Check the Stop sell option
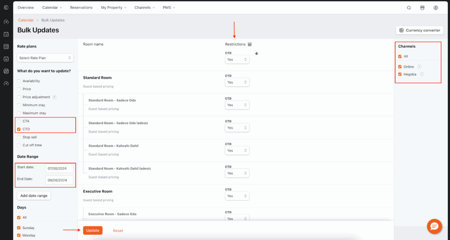The height and width of the screenshot is (240, 450). click(x=19, y=137)
